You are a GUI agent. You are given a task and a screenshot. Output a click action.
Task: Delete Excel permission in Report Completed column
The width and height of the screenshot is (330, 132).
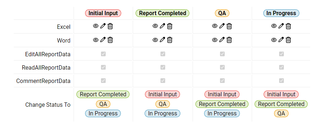point(170,26)
